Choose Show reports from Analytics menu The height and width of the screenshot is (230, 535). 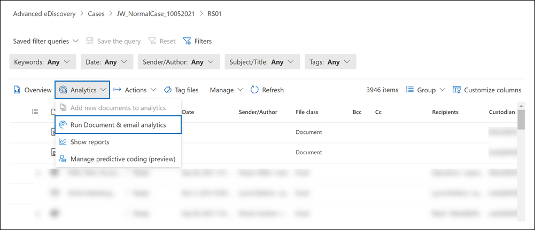(90, 142)
